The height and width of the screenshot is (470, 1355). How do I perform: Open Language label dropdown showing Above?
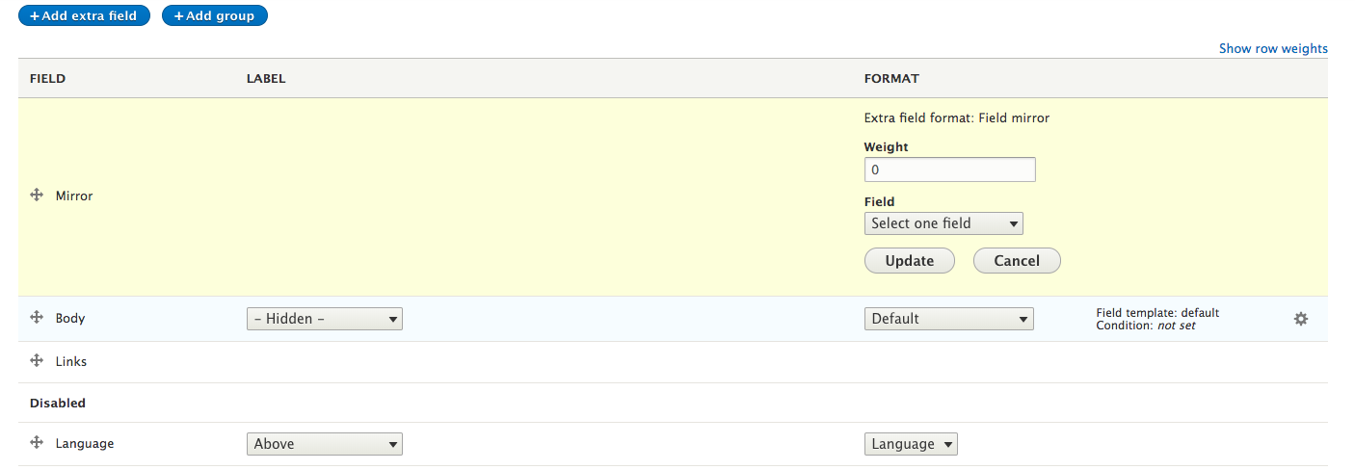pos(325,444)
